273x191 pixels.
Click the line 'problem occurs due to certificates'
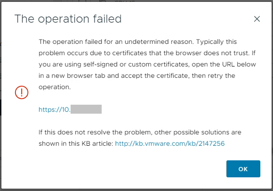147,53
